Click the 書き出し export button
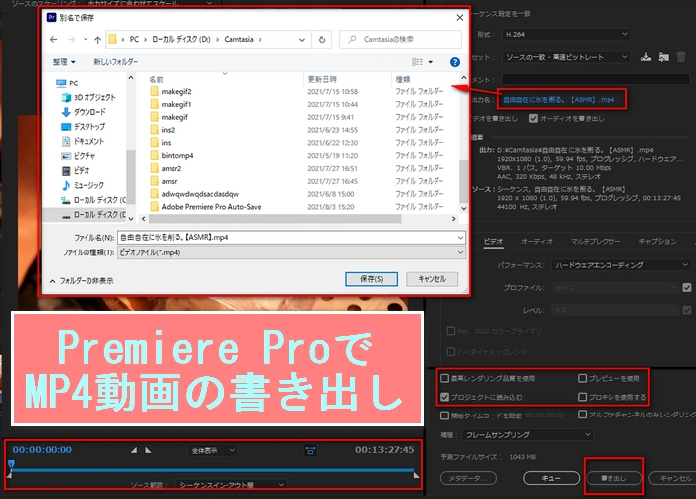 [613, 478]
